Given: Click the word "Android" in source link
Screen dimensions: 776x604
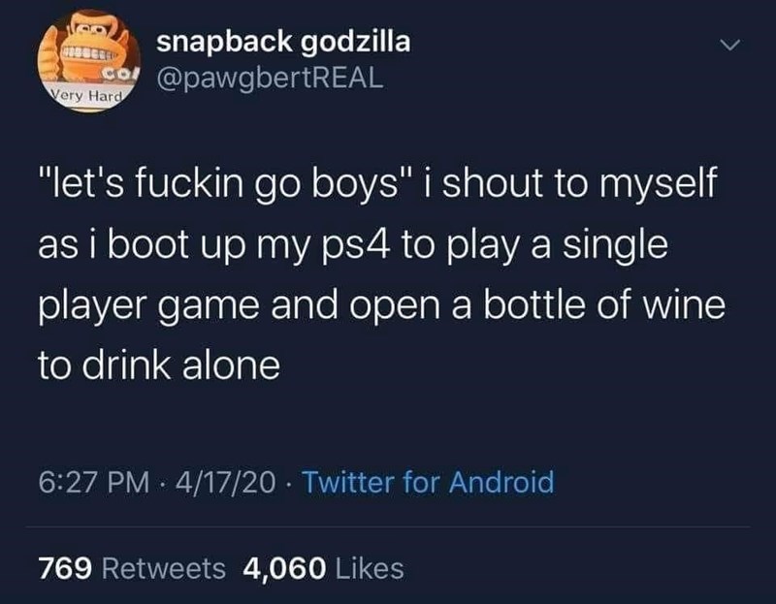Looking at the screenshot, I should pos(501,482).
